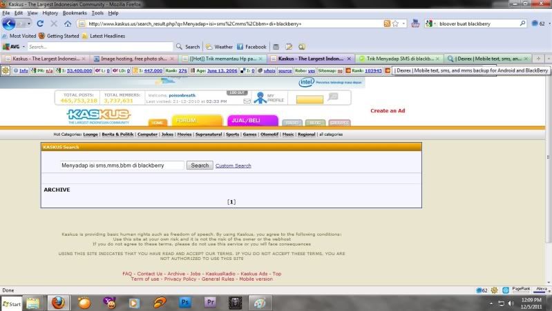The height and width of the screenshot is (311, 552).
Task: Open the Computer category link
Action: (x=147, y=134)
